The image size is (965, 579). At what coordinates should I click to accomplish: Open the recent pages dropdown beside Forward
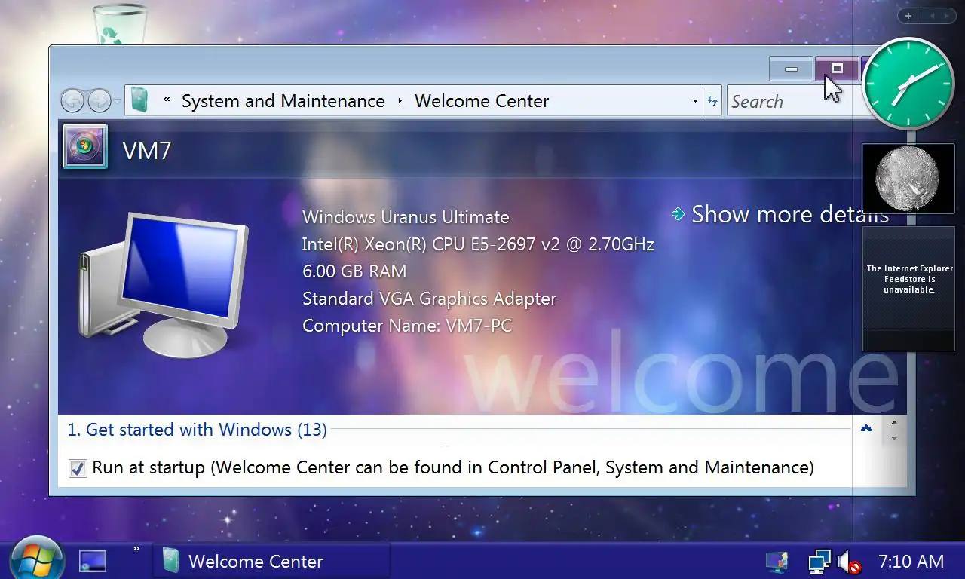point(118,101)
